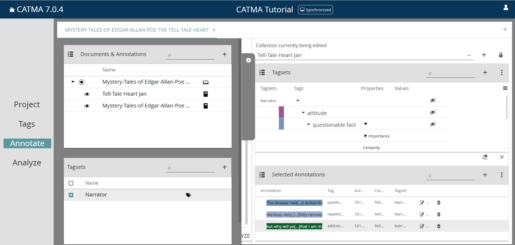515x245 pixels.
Task: Open the tagset columns hamburger menu
Action: pos(505,88)
